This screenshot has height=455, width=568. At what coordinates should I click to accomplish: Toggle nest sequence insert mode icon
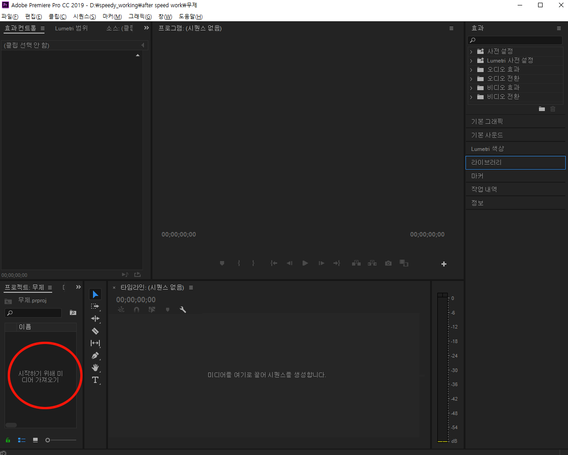coord(121,310)
